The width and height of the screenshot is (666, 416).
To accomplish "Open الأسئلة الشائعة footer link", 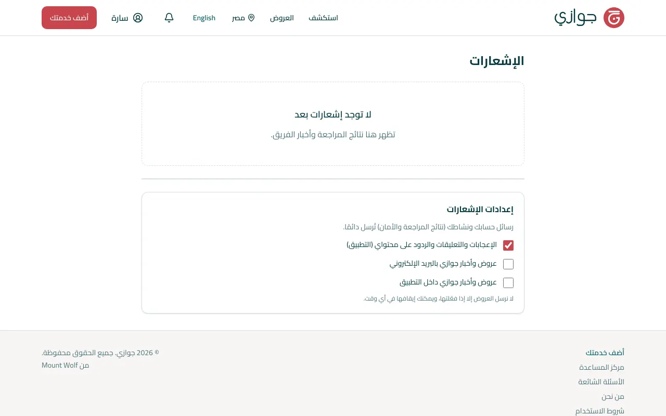I will pos(601,382).
